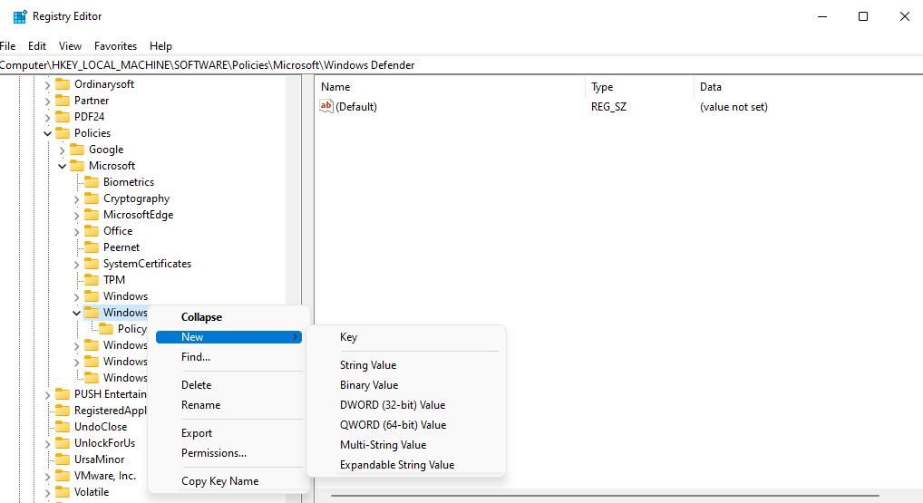Expand the PDF24 key
The height and width of the screenshot is (503, 923).
[x=48, y=117]
